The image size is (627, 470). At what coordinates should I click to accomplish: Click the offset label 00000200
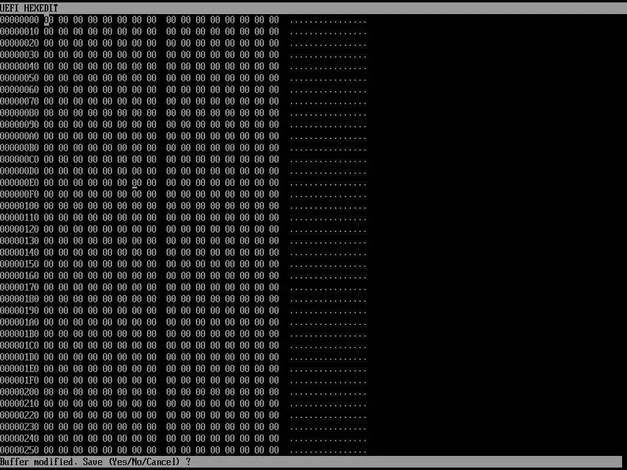20,392
